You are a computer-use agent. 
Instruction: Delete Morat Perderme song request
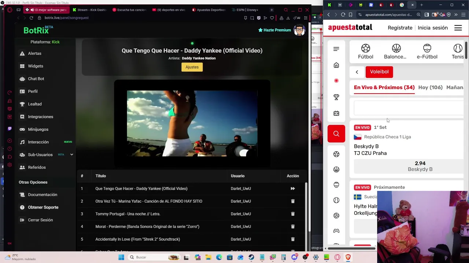[x=293, y=226]
